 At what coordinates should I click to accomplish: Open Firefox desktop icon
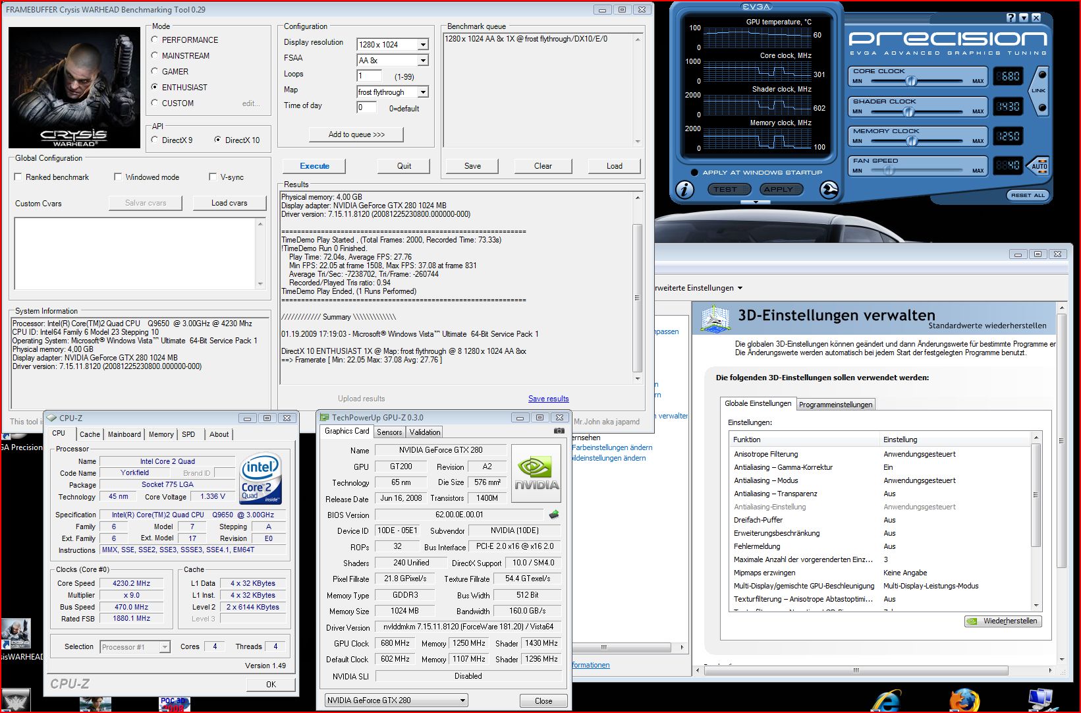pos(964,700)
